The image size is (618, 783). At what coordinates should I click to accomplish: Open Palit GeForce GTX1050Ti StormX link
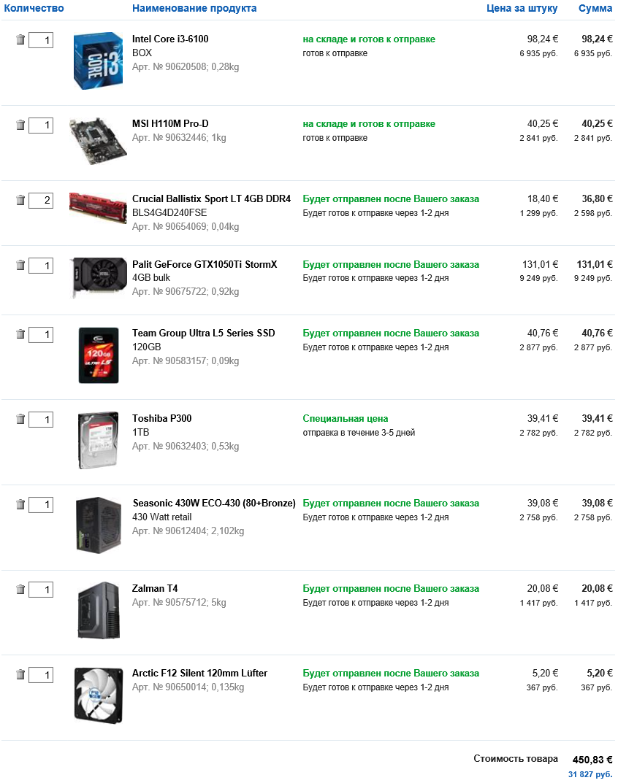205,265
